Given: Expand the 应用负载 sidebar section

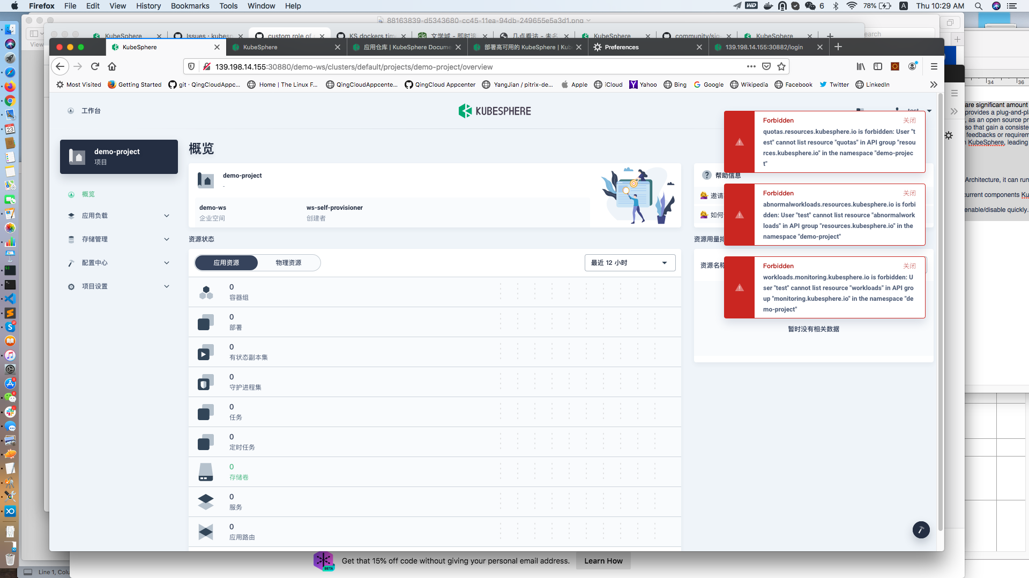Looking at the screenshot, I should point(118,216).
